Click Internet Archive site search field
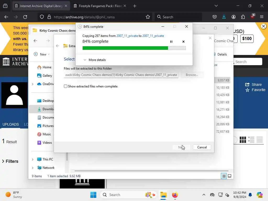268x201 pixels. point(248,62)
